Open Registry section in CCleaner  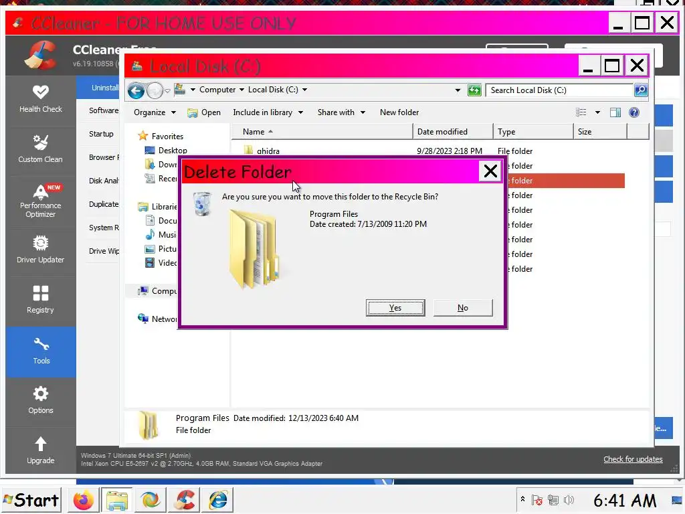41,301
